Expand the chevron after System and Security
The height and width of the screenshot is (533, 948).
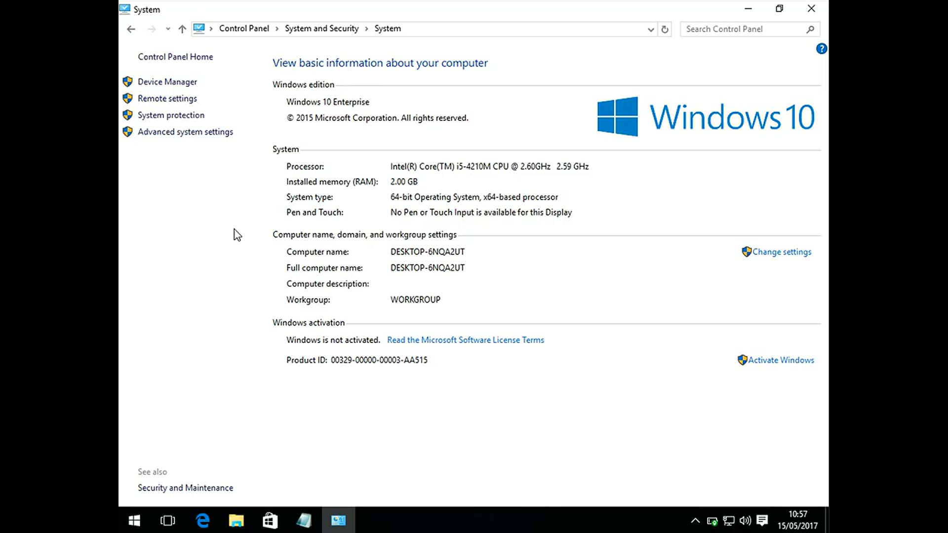(366, 29)
